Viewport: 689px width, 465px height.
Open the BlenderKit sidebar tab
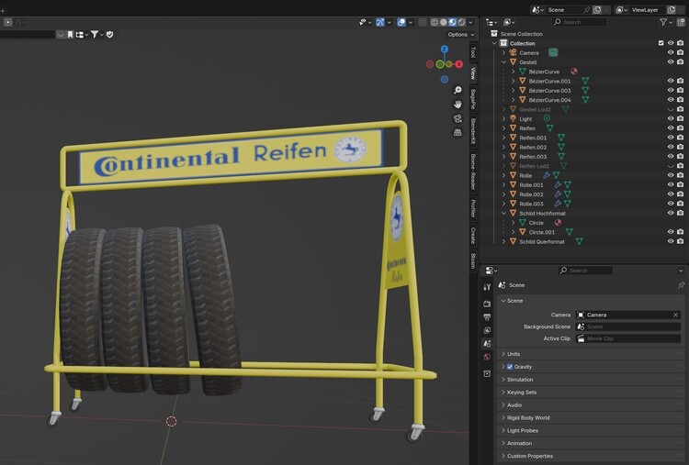474,130
